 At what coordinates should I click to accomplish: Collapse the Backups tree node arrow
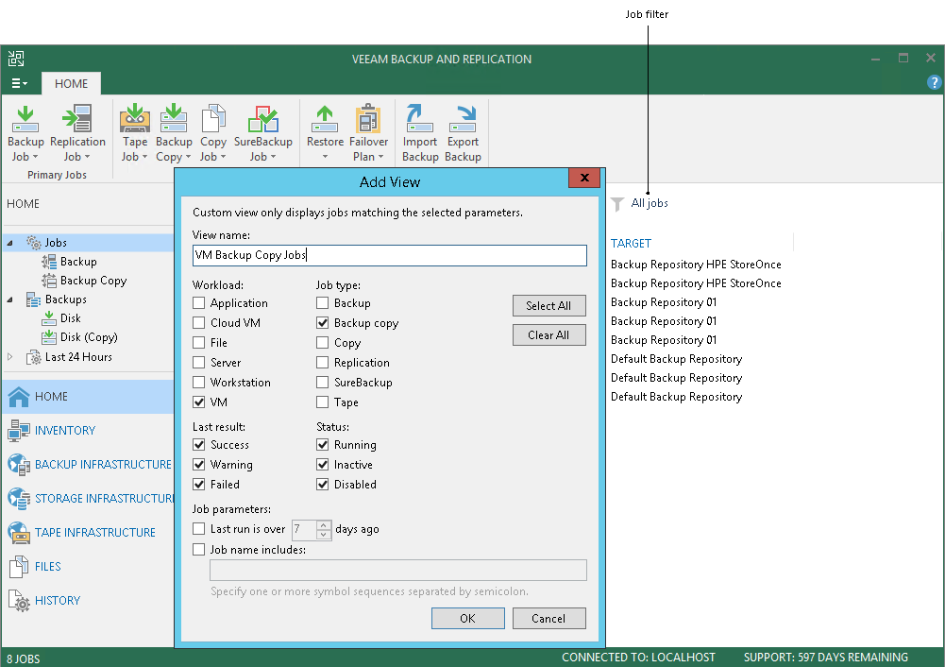[9, 299]
